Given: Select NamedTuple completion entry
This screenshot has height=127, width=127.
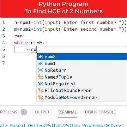Looking at the screenshot, I should pyautogui.click(x=82, y=77).
